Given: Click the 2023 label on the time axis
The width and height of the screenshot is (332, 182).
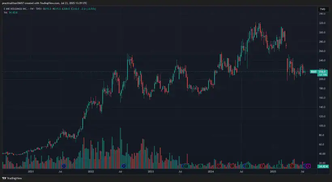Looking at the screenshot, I should click(x=151, y=172).
